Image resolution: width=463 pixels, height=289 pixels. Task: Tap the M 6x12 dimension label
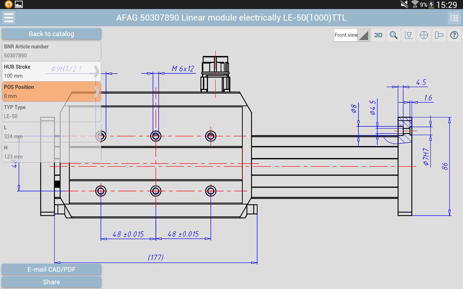pos(183,69)
